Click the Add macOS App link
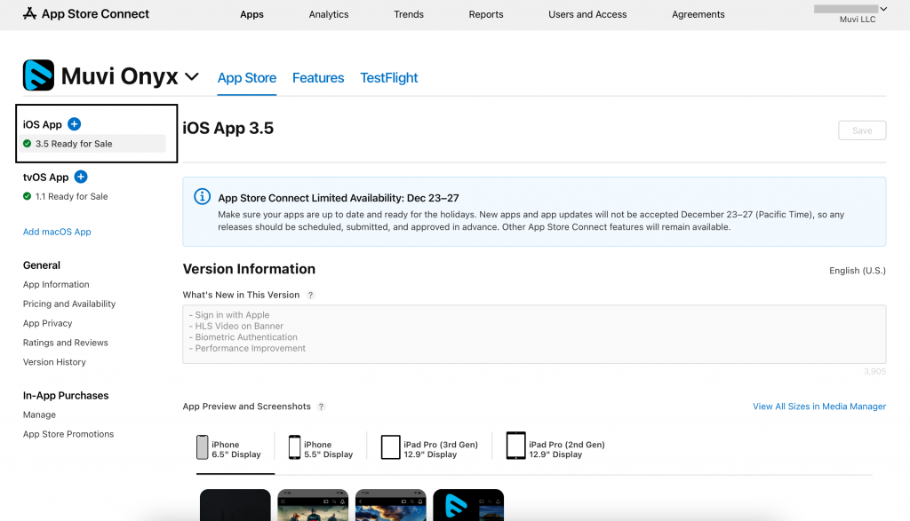910x521 pixels. pyautogui.click(x=57, y=232)
